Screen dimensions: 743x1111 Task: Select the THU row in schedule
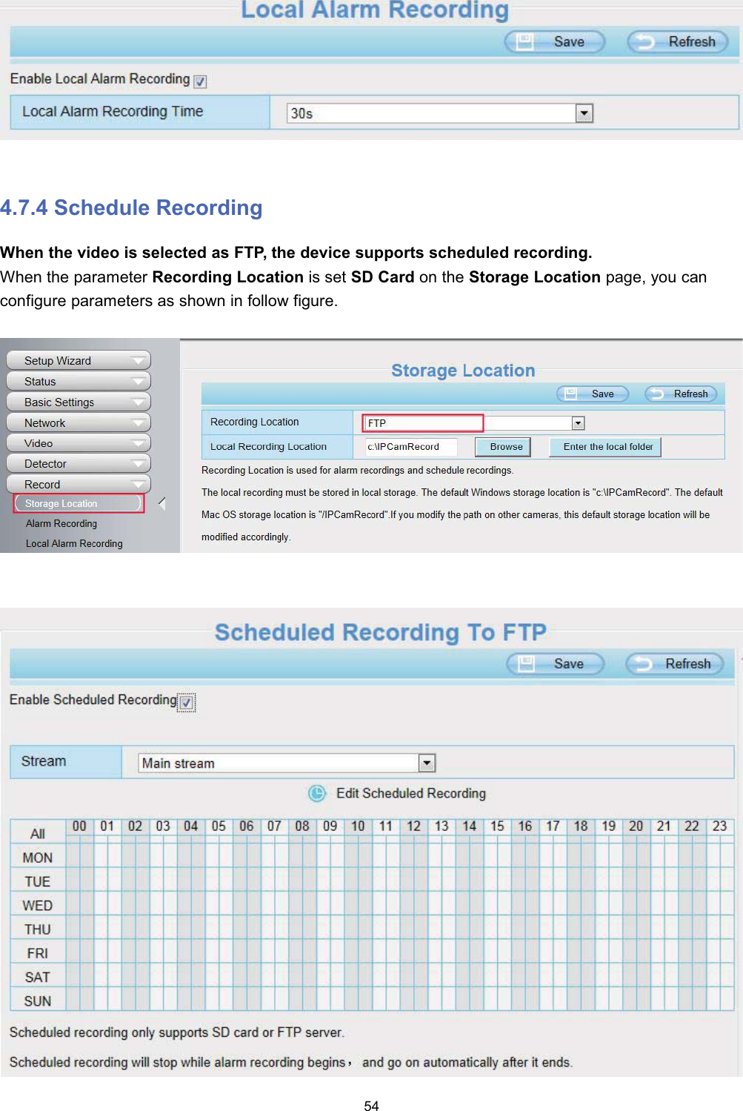coord(38,929)
